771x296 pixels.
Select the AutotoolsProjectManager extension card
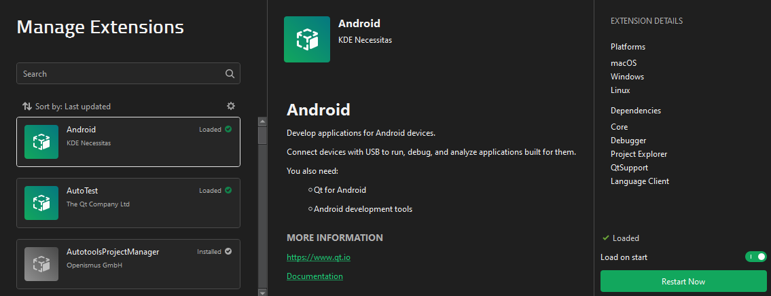pyautogui.click(x=128, y=264)
